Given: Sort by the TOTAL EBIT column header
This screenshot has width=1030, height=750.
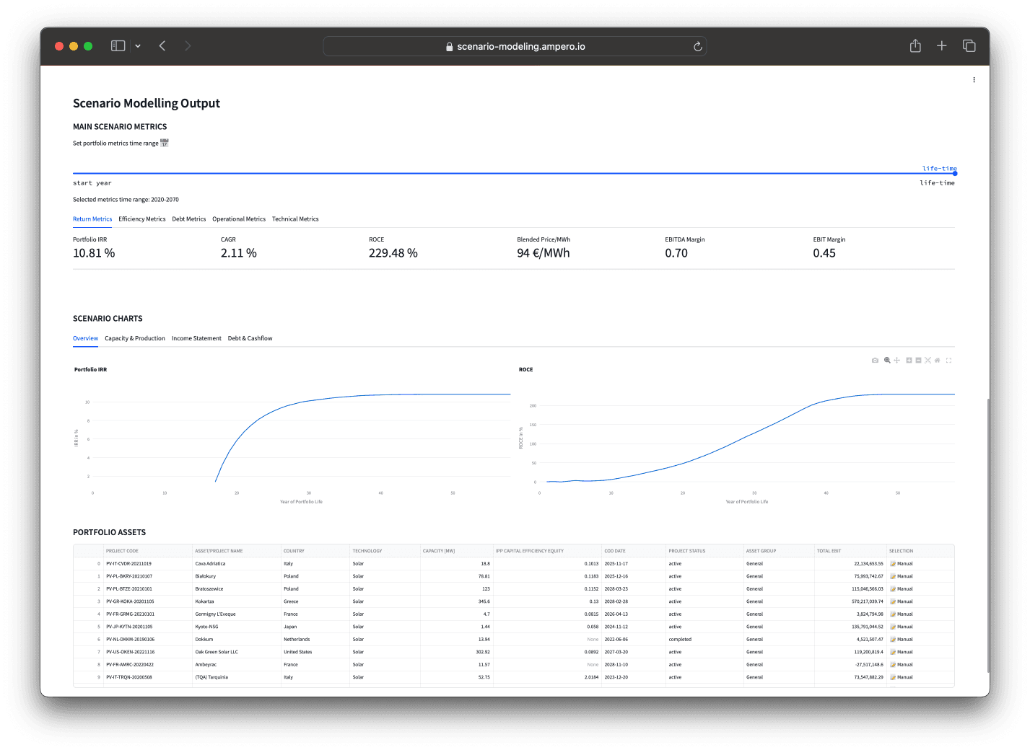Looking at the screenshot, I should (x=850, y=551).
